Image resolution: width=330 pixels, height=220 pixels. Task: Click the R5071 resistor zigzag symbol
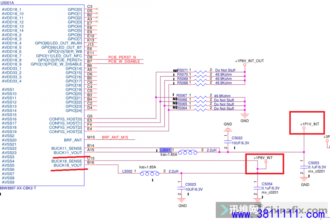[200, 72]
